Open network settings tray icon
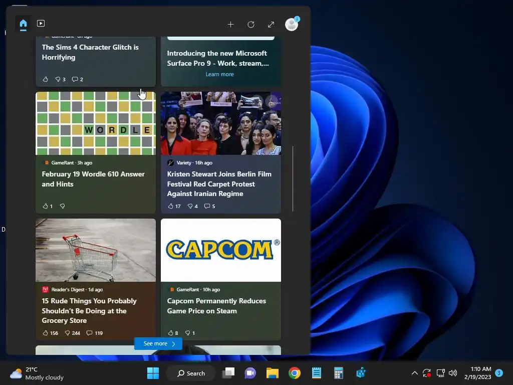 pyautogui.click(x=440, y=373)
